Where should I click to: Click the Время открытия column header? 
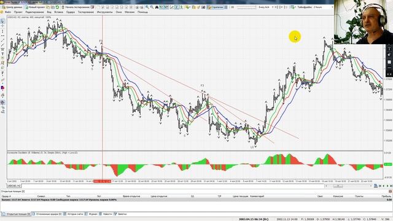pyautogui.click(x=131, y=196)
